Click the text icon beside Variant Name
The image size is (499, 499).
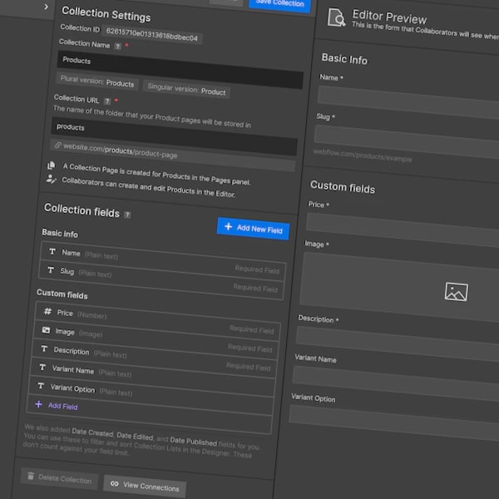[42, 368]
